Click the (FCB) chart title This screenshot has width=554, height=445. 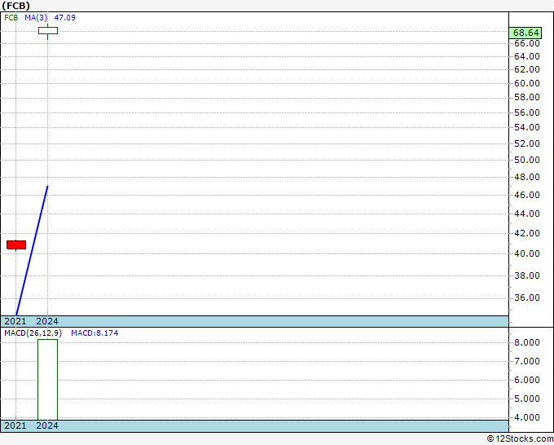coord(16,6)
